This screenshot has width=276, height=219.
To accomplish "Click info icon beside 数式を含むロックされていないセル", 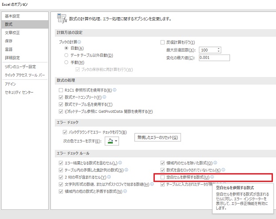I will 223,170.
